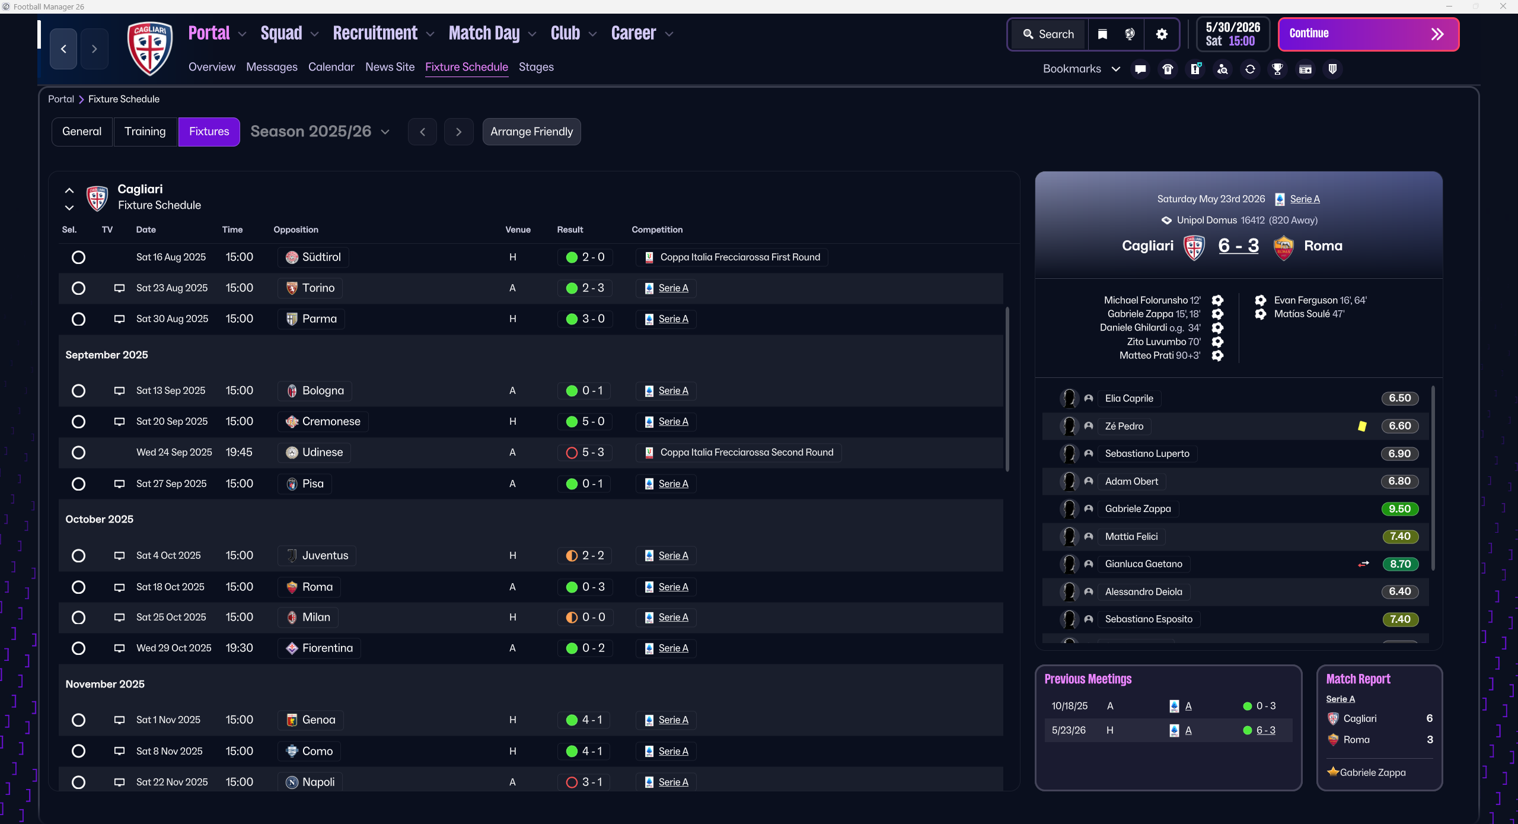The width and height of the screenshot is (1518, 824).
Task: Click the shirt squad bookmark icon
Action: [1168, 69]
